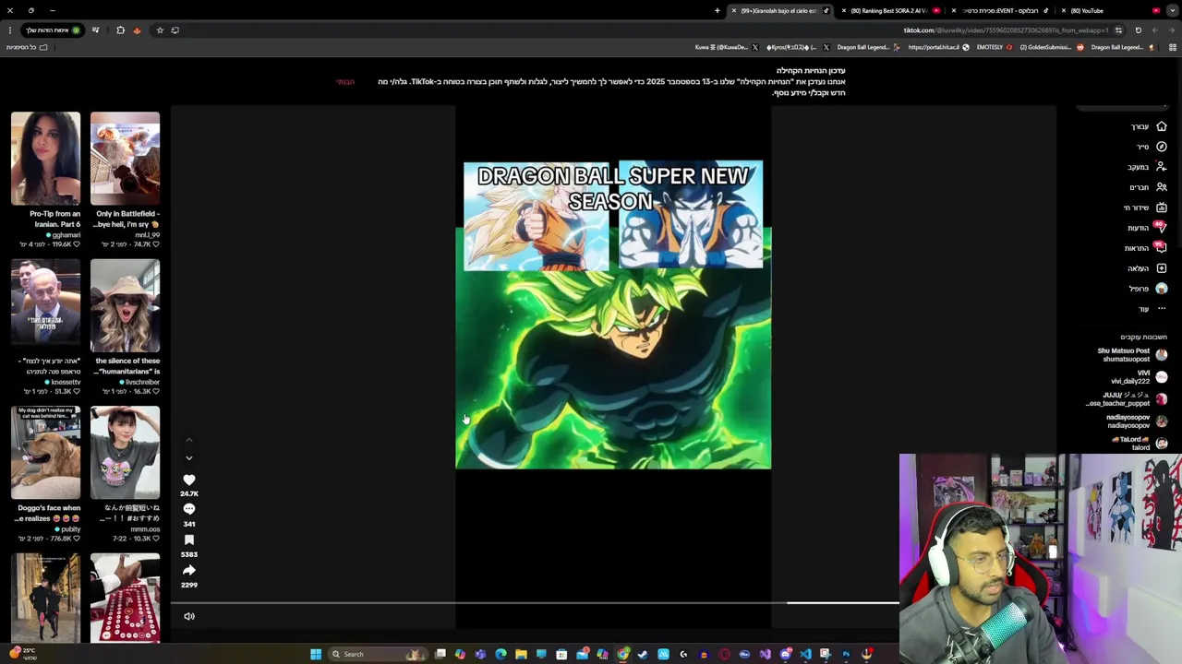Switch to the Granolah bajo el cielo tab
Viewport: 1182px width, 664px height.
pos(780,11)
